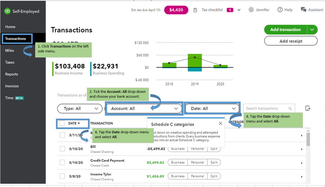The image size is (325, 187).
Task: Open the Assistant chat icon
Action: [304, 10]
